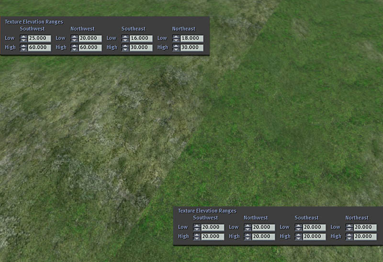The width and height of the screenshot is (383, 262).
Task: Increase Northeast Low with up arrow, bottom panel
Action: 349,226
